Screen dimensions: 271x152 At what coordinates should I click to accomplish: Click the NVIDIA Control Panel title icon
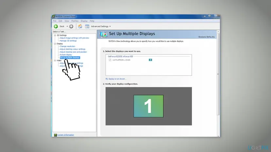(53, 17)
